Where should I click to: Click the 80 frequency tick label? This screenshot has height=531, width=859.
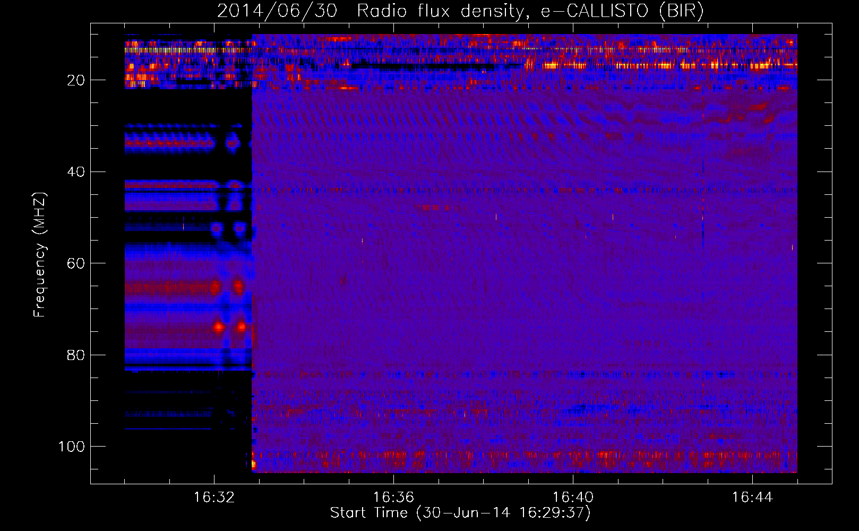[x=76, y=355]
